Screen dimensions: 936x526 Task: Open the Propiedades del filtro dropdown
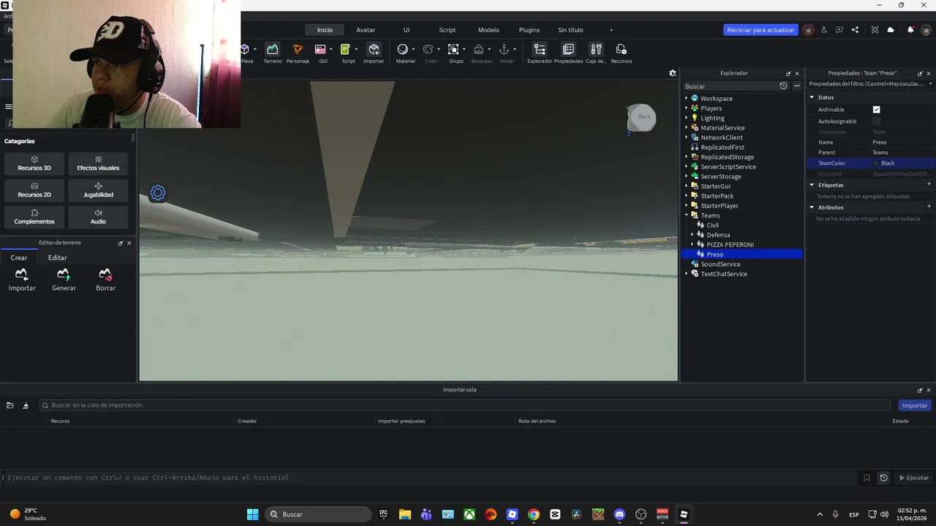930,84
